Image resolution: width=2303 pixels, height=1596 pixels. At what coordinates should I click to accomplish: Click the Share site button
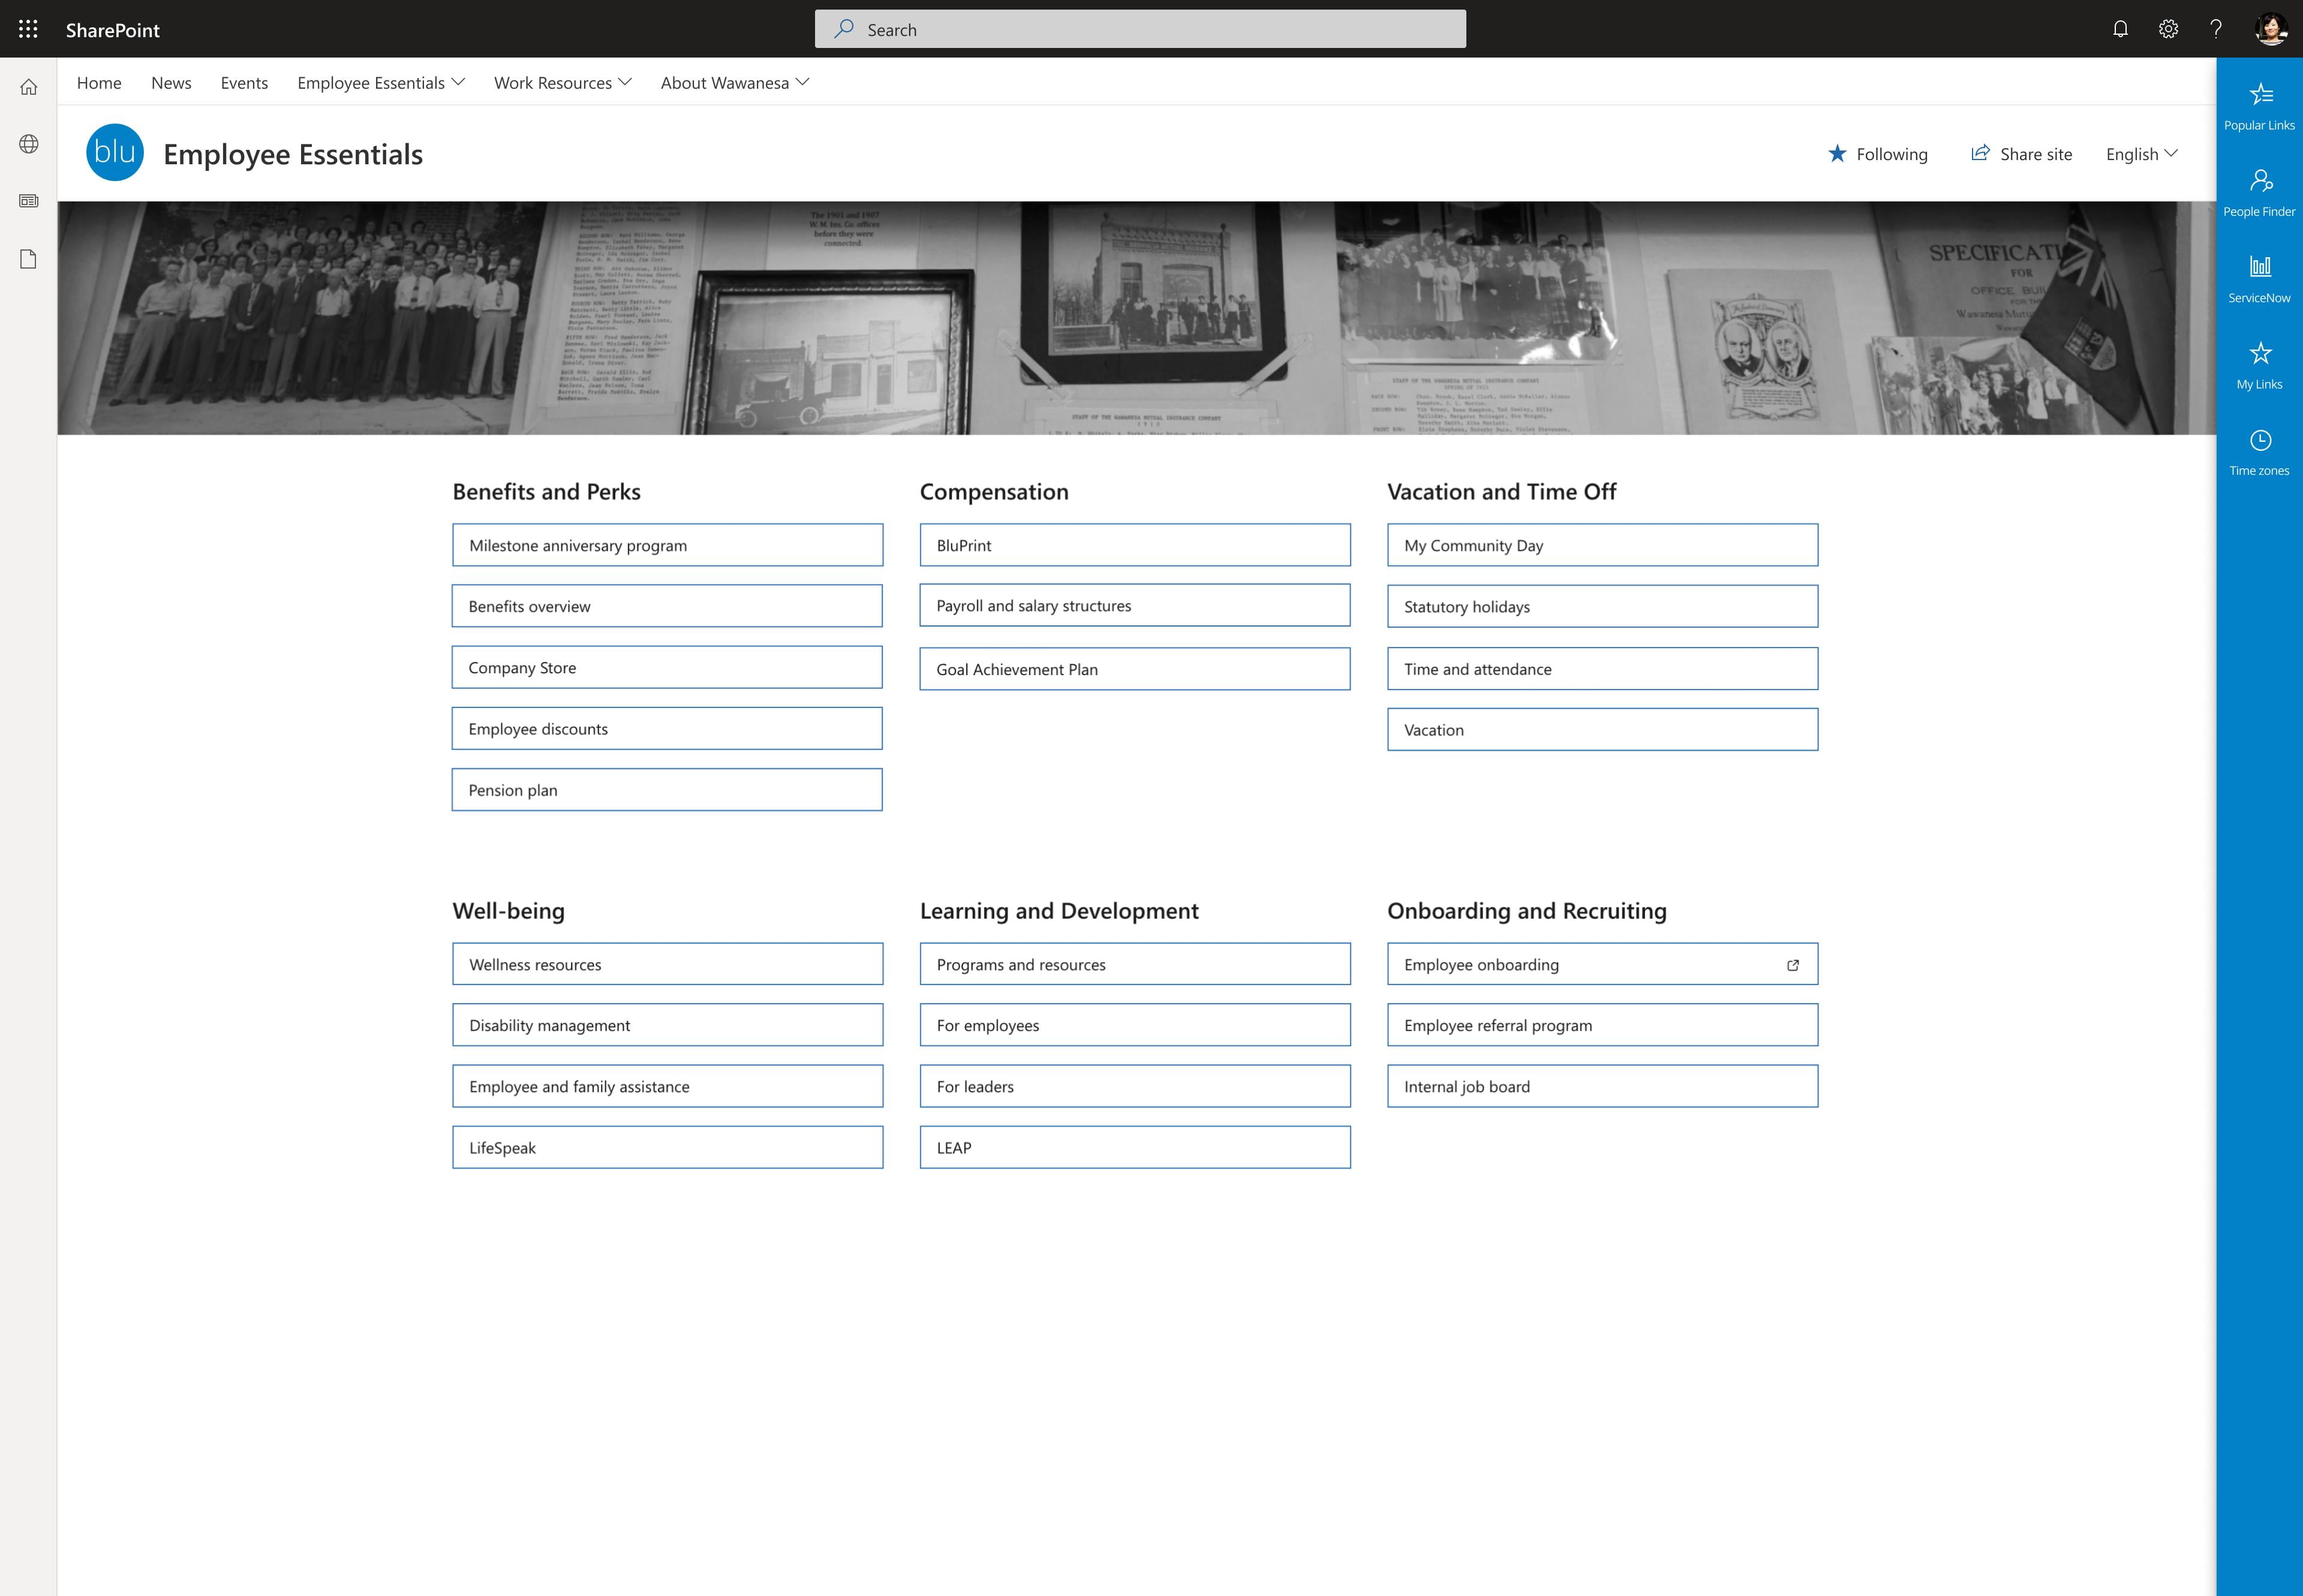click(x=2021, y=154)
